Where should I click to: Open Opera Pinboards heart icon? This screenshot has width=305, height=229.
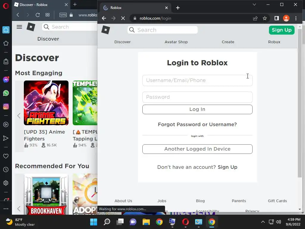click(x=6, y=156)
